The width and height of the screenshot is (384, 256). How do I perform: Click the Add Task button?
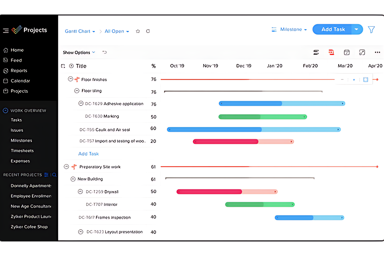tap(333, 29)
